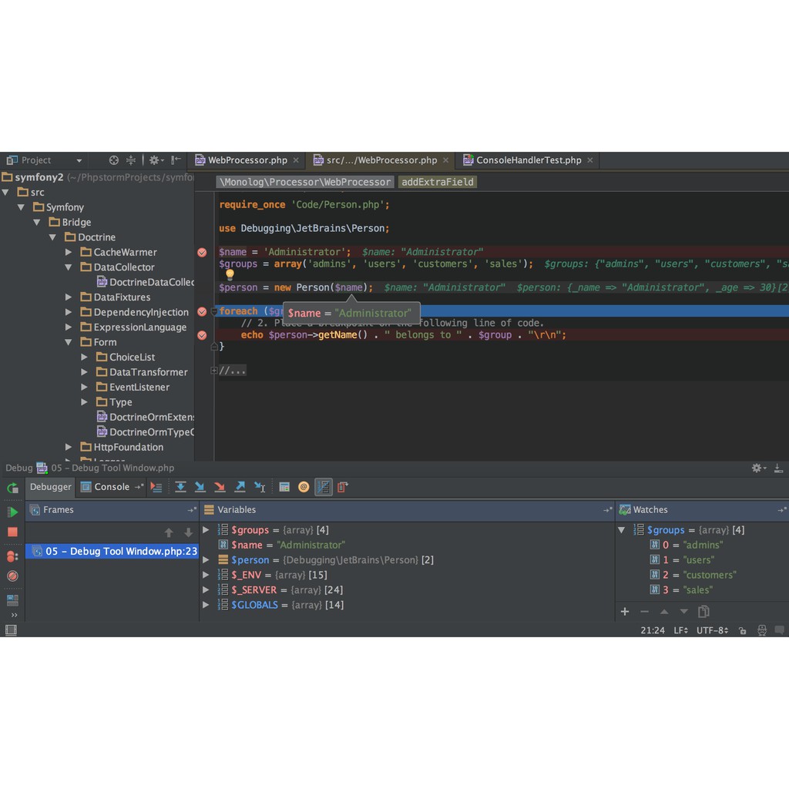Expand the CacheWarmer folder
Image resolution: width=789 pixels, height=789 pixels.
(69, 252)
